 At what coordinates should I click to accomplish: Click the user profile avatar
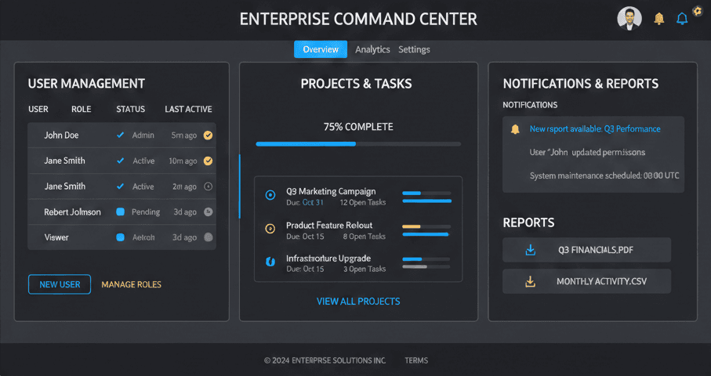click(629, 18)
